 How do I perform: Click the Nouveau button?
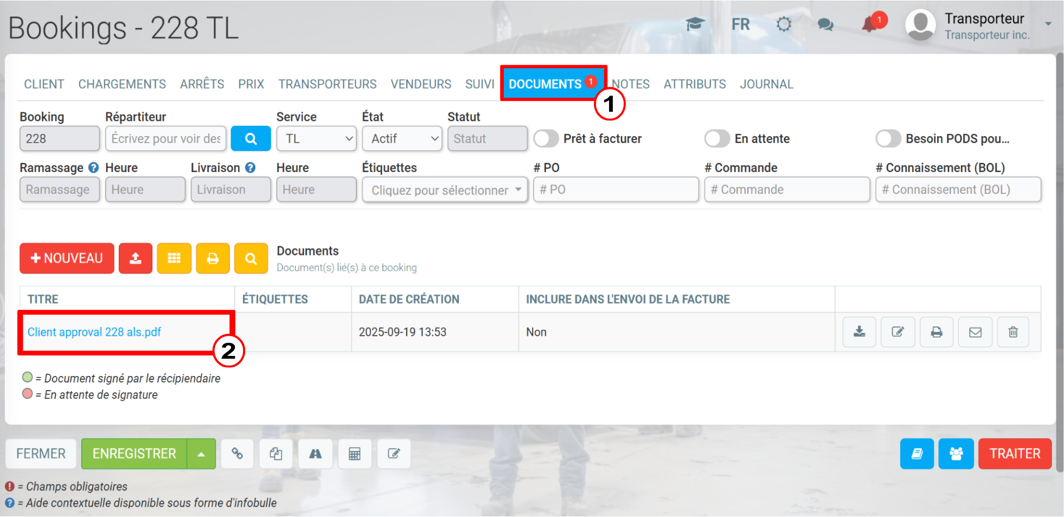[67, 258]
